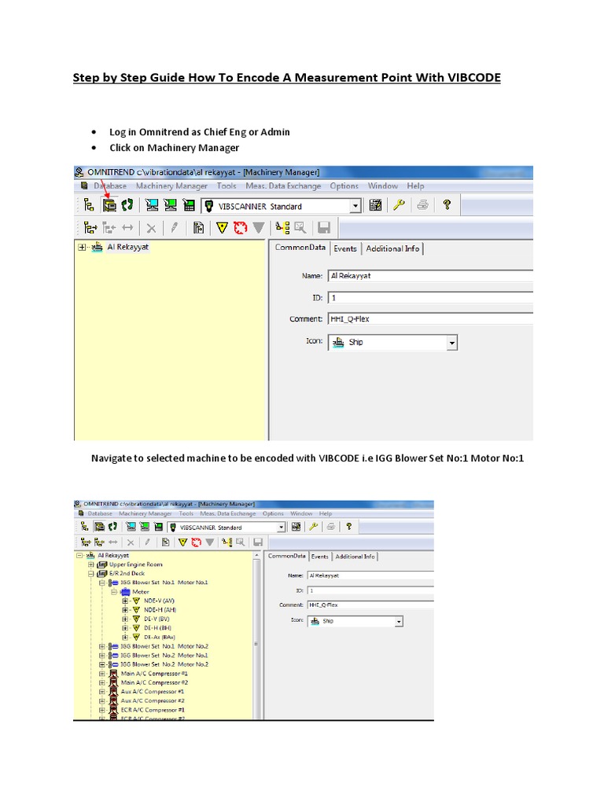Viewport: 604px width, 805px height.
Task: Open Window menu in upper screenshot
Action: [x=383, y=186]
